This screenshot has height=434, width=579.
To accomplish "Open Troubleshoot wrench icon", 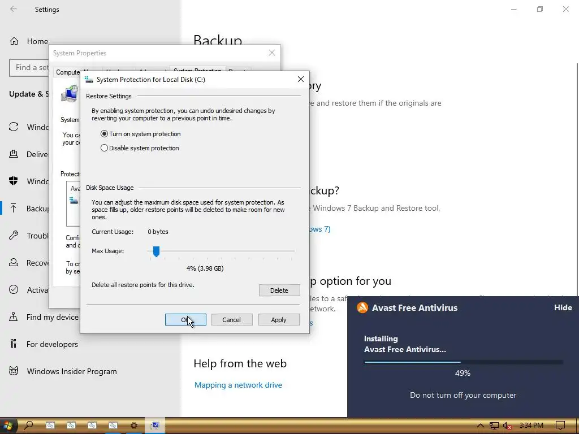I will [14, 235].
